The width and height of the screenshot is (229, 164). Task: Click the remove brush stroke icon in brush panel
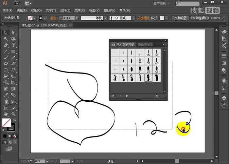[157, 96]
